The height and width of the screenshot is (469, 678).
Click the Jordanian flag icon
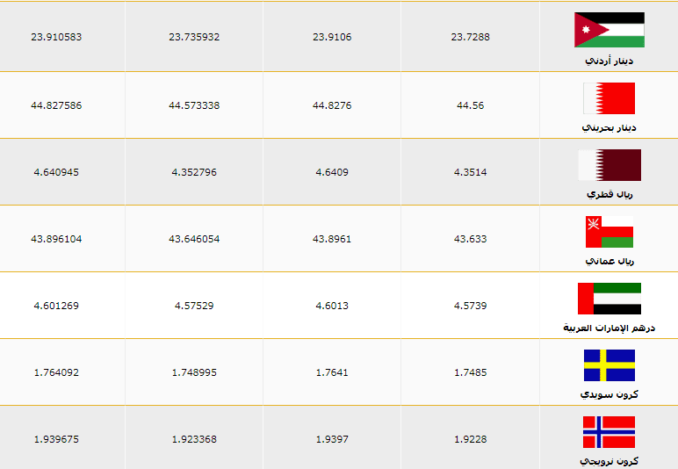609,30
